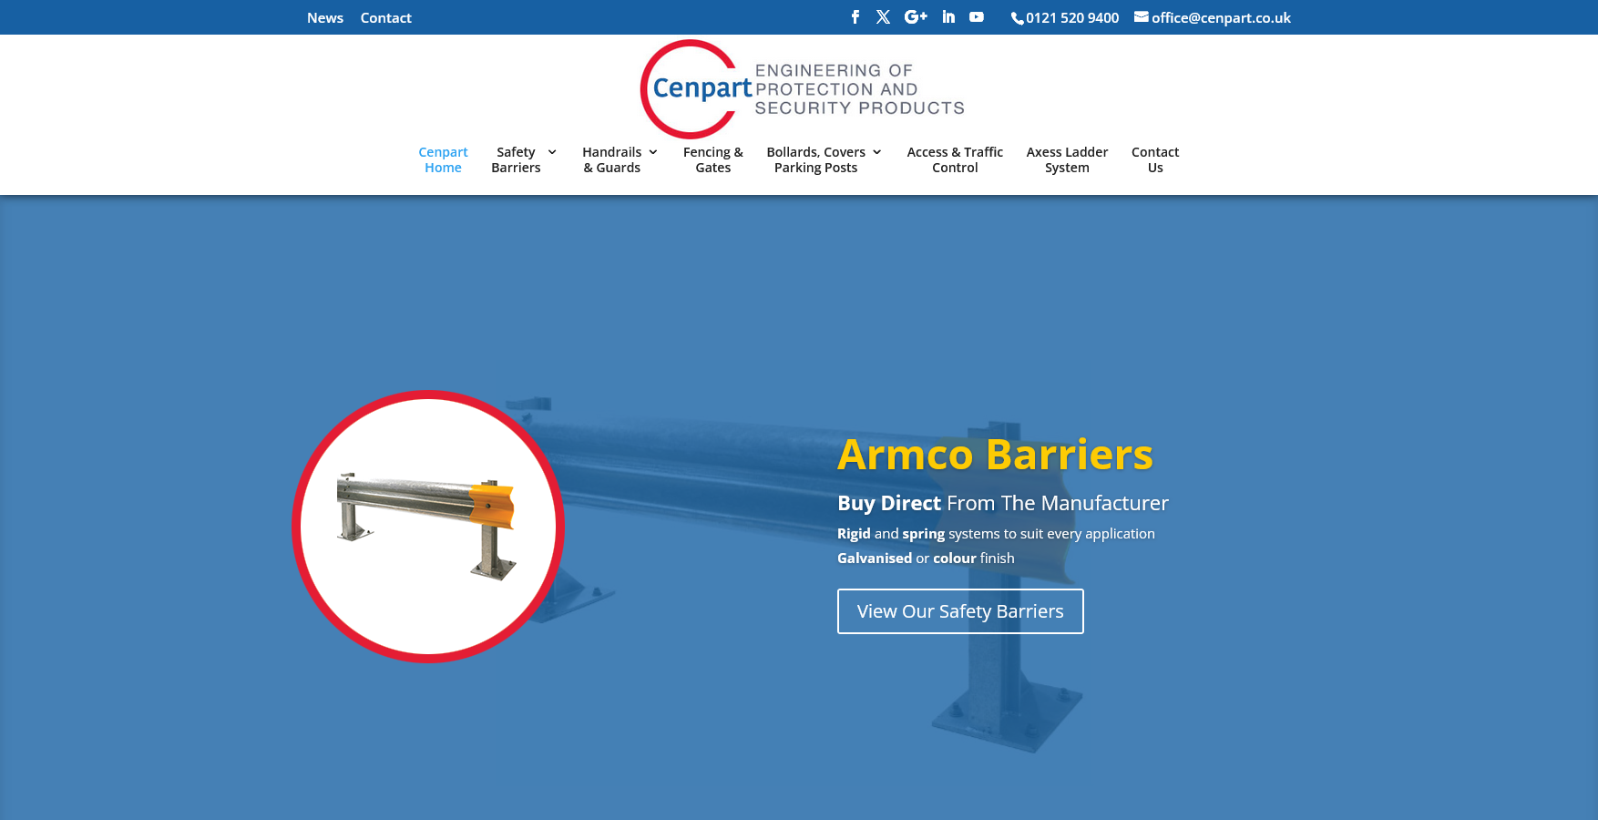The width and height of the screenshot is (1598, 820).
Task: Click the circular Armco barrier product image
Action: [x=428, y=526]
